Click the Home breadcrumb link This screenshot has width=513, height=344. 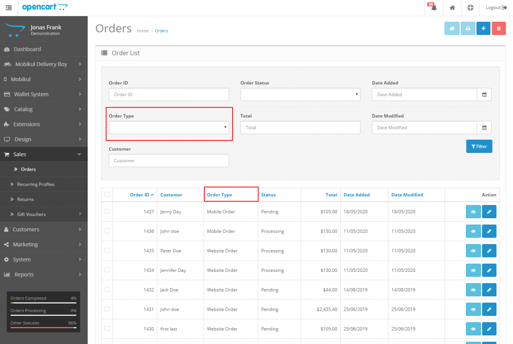point(143,31)
